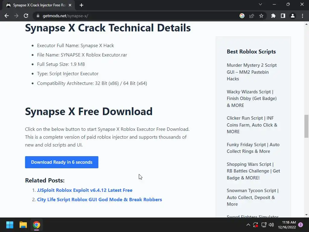Reload the current page

coord(26,16)
